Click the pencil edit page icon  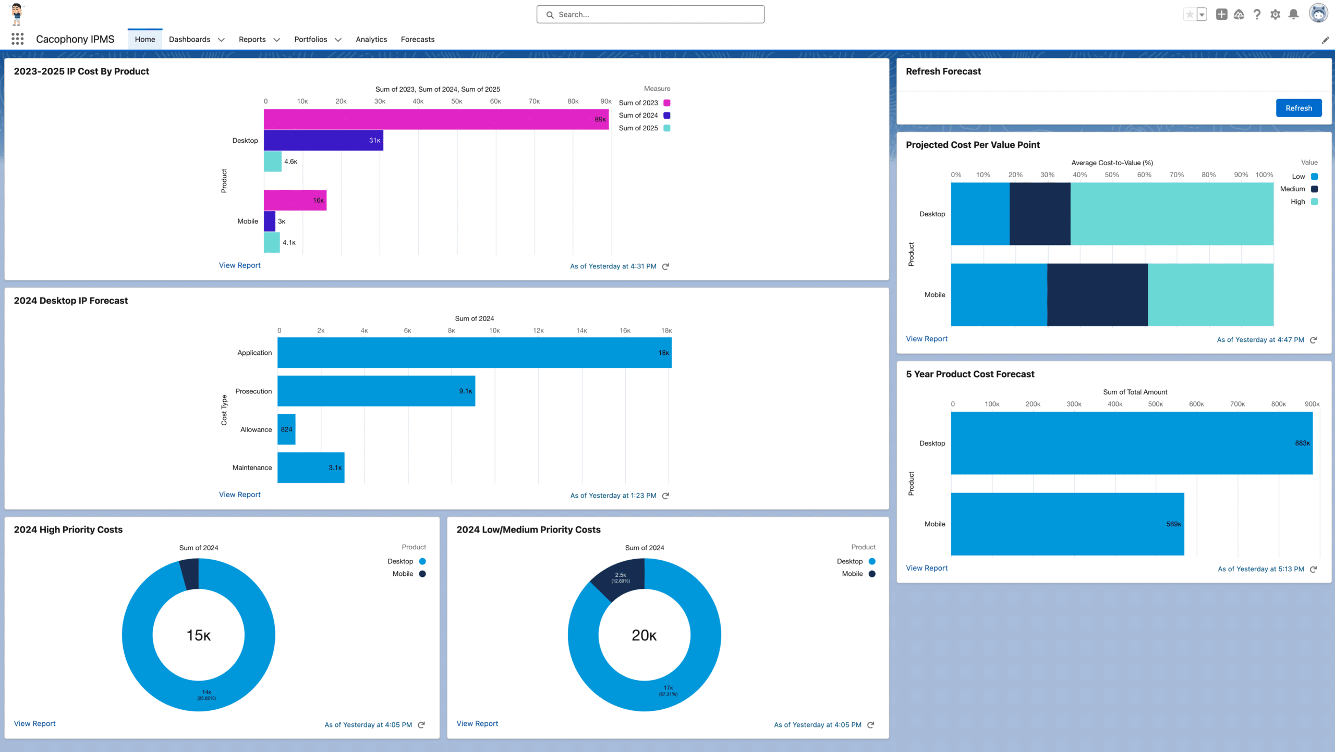click(1325, 40)
